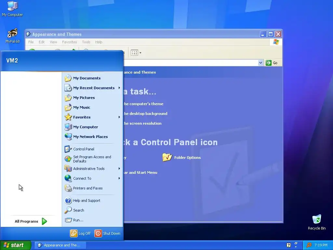
Task: Open the Views button dropdown arrow
Action: point(140,53)
